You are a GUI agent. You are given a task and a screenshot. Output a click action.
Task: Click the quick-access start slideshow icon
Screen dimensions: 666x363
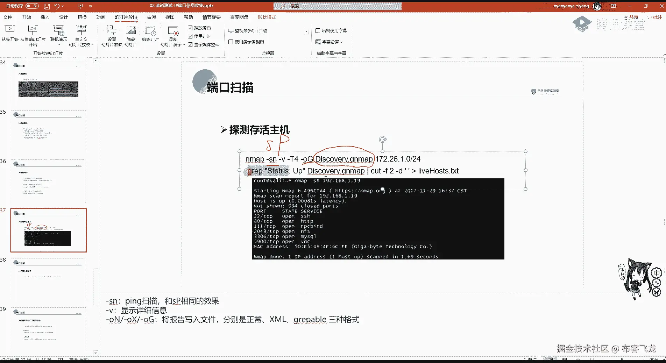click(x=80, y=6)
